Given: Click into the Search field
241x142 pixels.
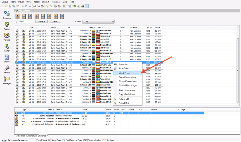Looking at the screenshot, I should click(25, 22).
